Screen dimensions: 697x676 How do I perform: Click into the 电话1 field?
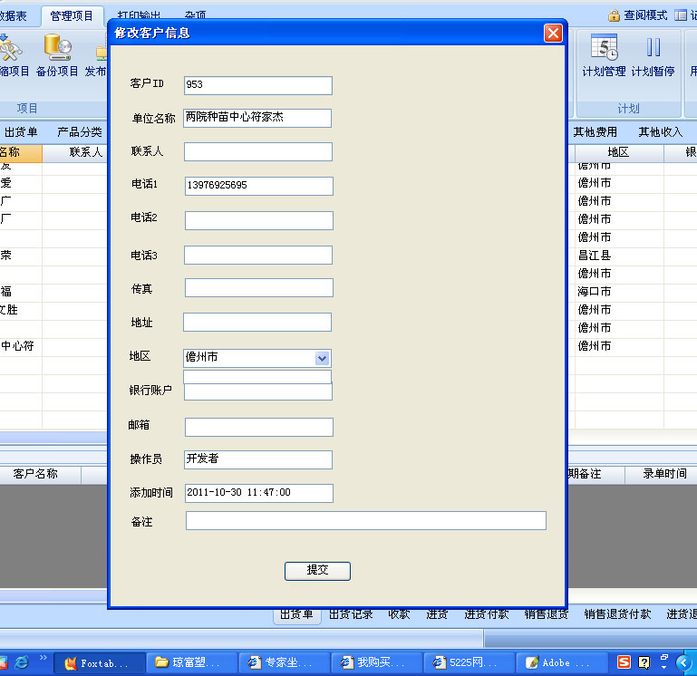[258, 186]
